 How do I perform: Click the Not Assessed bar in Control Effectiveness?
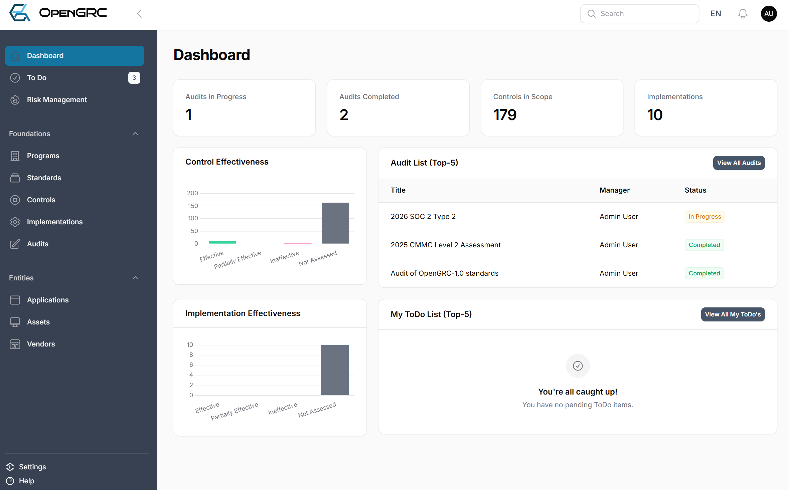[x=335, y=223]
